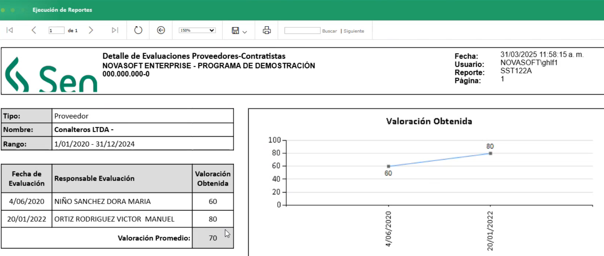
Task: Click the search text box
Action: coord(302,31)
